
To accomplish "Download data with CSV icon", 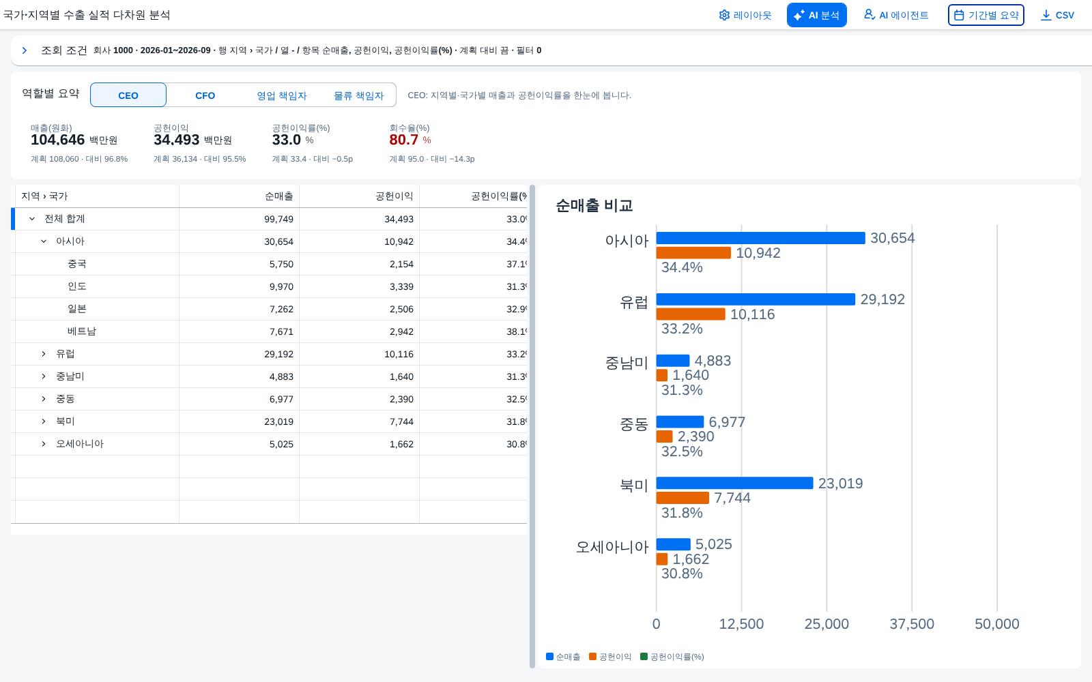I will click(1046, 15).
